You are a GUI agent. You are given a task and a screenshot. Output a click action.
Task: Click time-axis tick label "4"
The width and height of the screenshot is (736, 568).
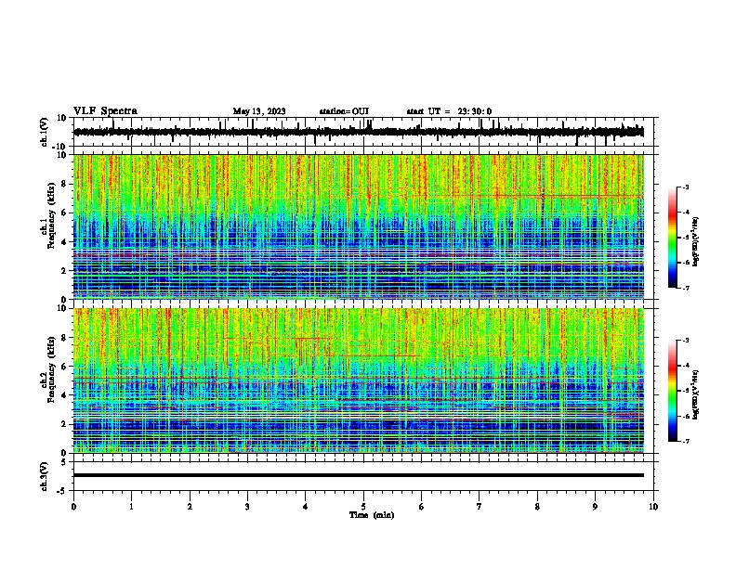[x=306, y=507]
